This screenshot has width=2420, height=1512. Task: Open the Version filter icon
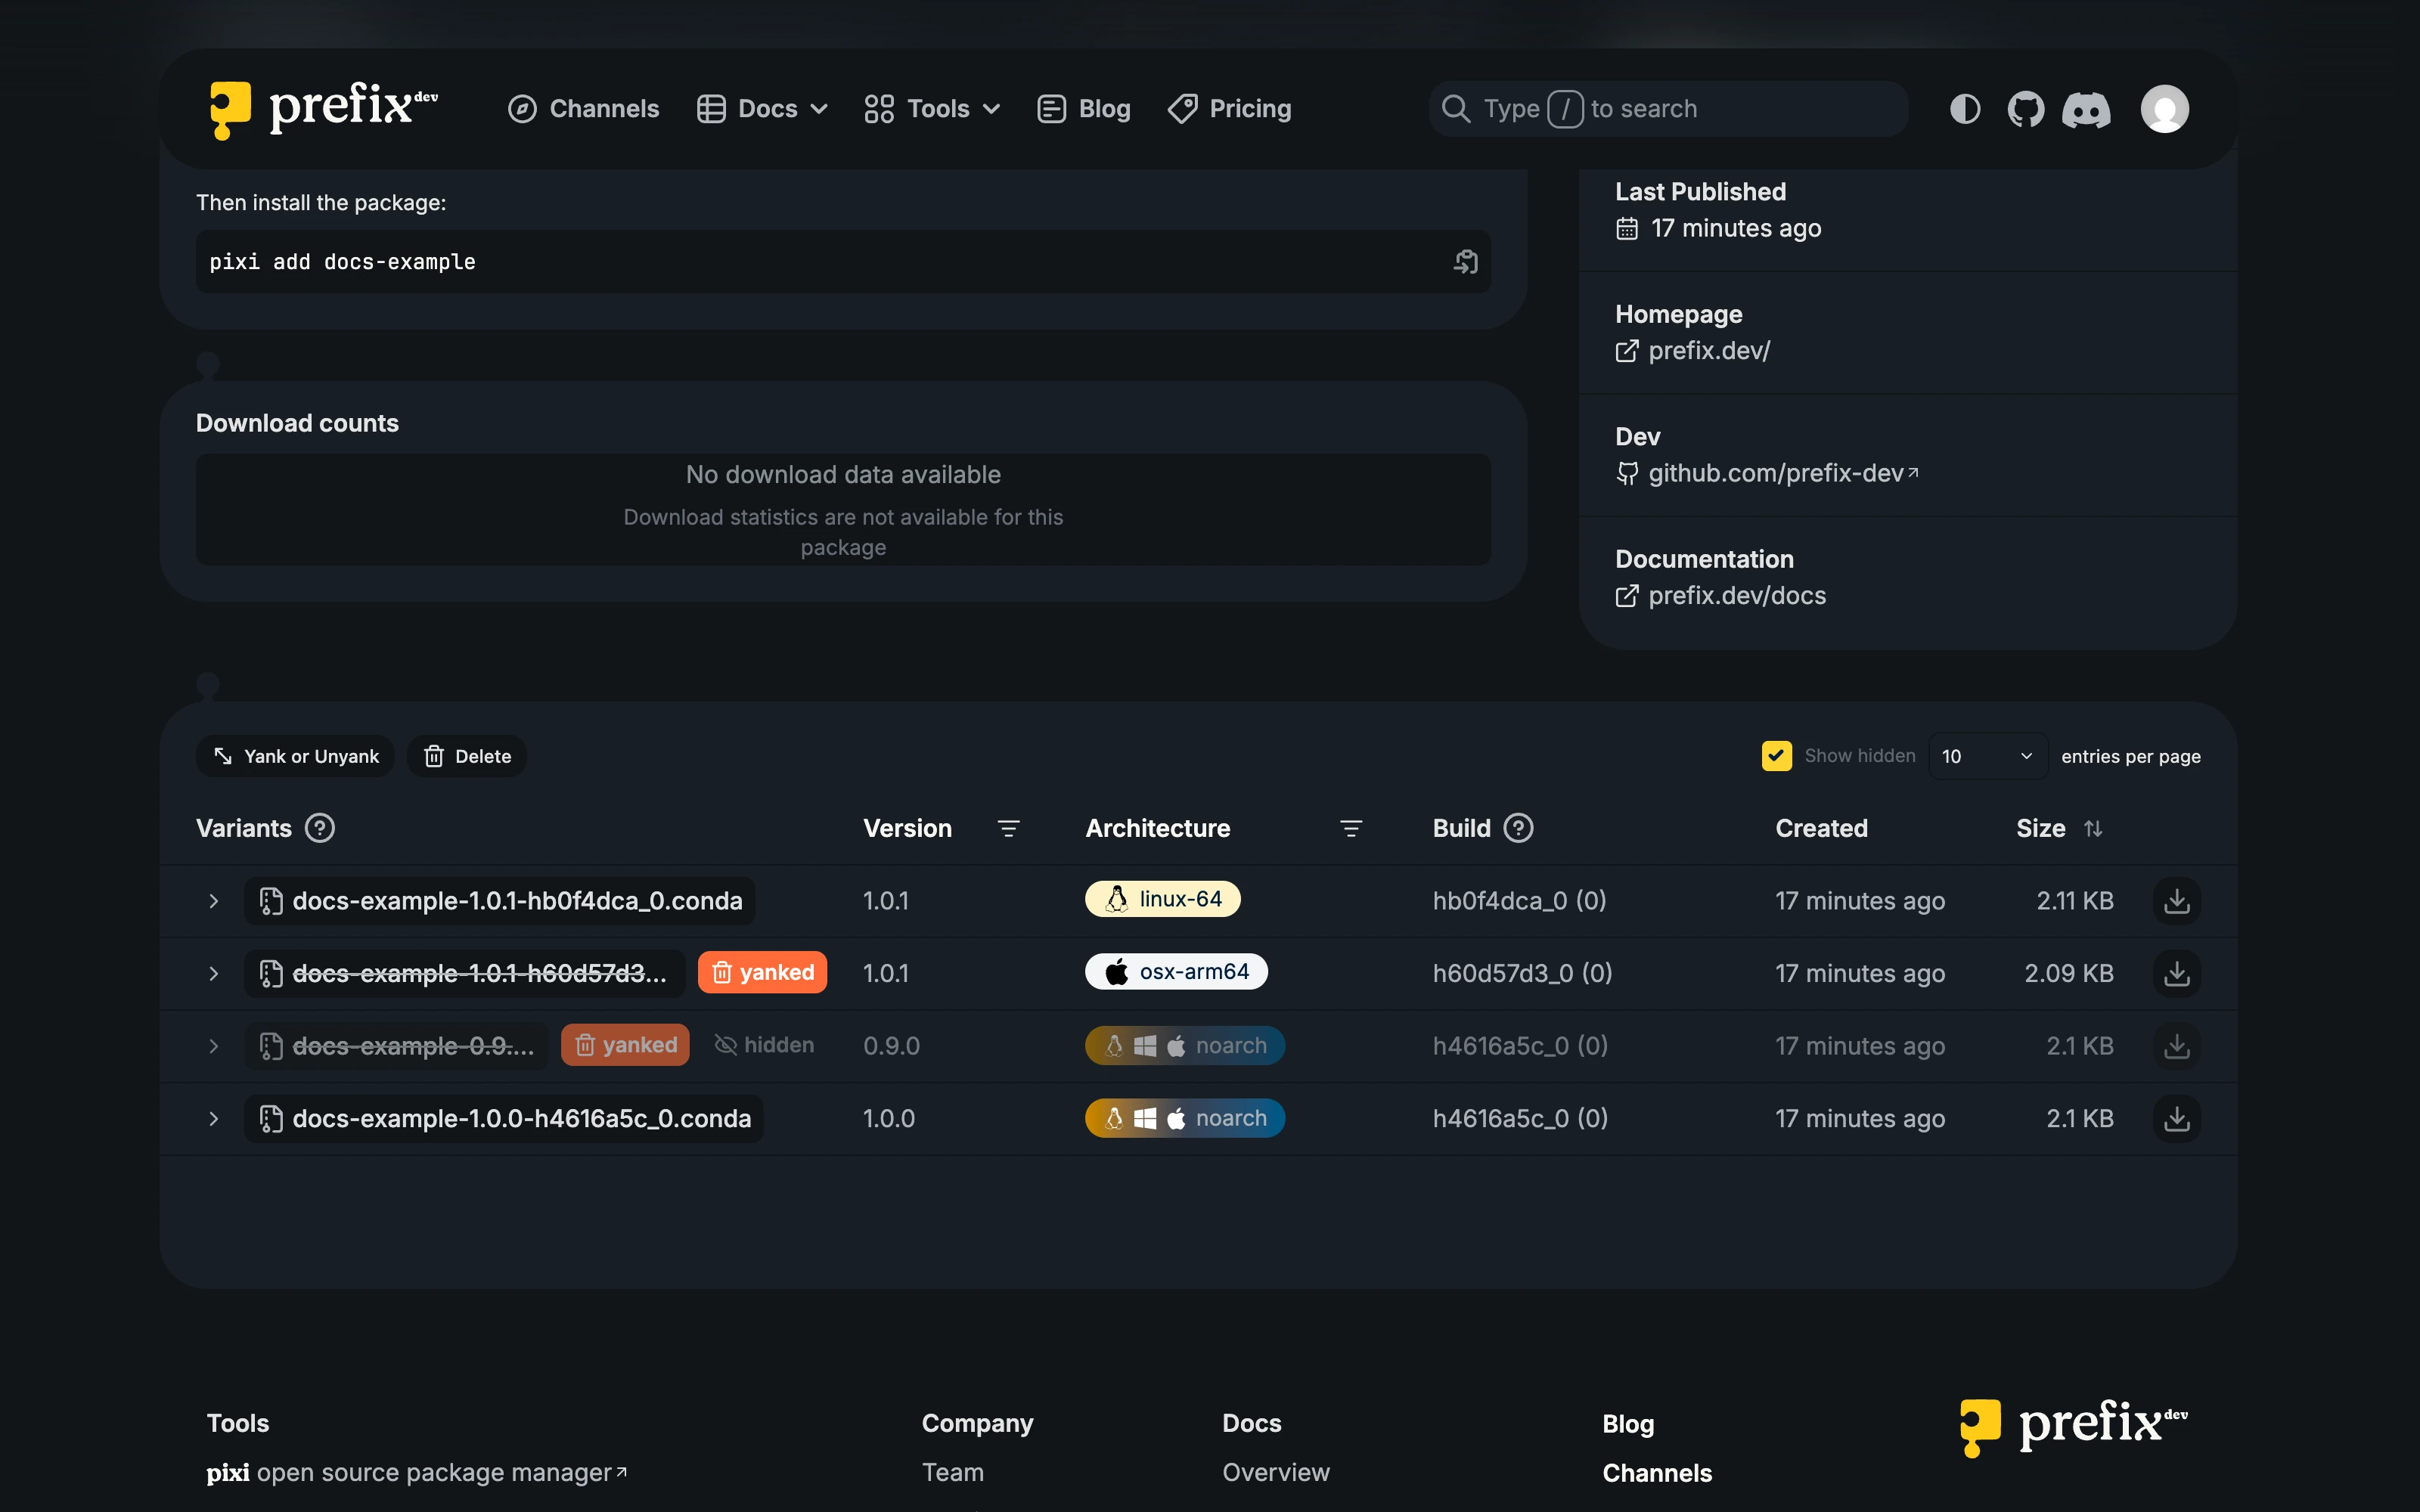pos(1008,828)
